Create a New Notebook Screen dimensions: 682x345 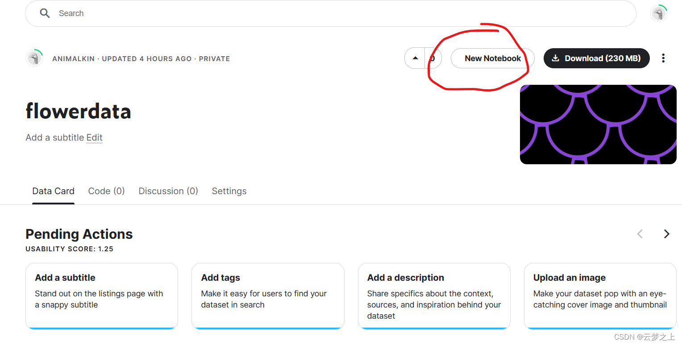pyautogui.click(x=493, y=58)
